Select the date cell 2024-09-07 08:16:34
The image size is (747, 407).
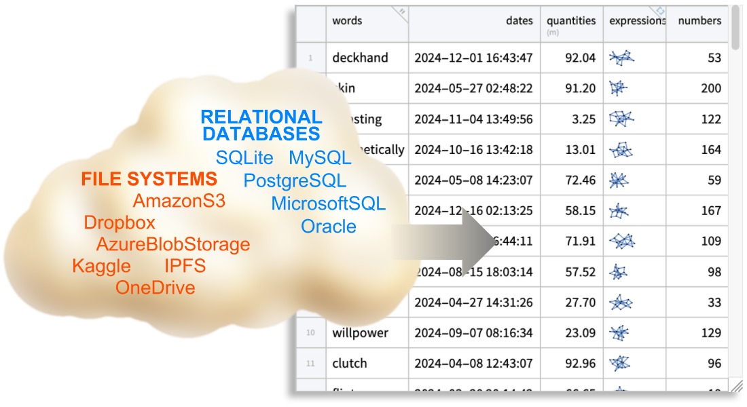[473, 332]
